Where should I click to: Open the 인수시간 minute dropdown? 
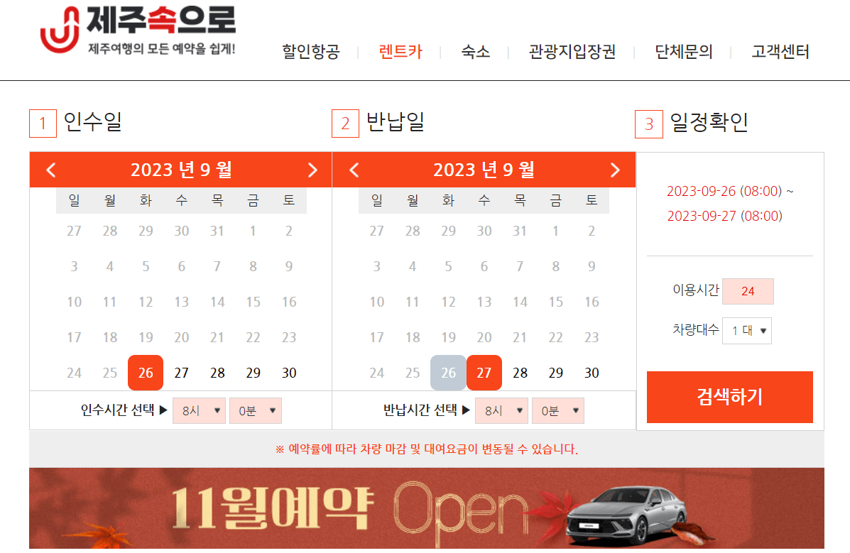255,410
